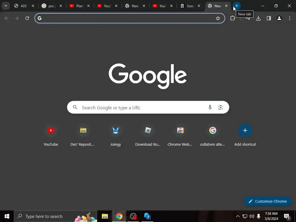Open the notification center icon
This screenshot has width=296, height=222.
click(287, 216)
